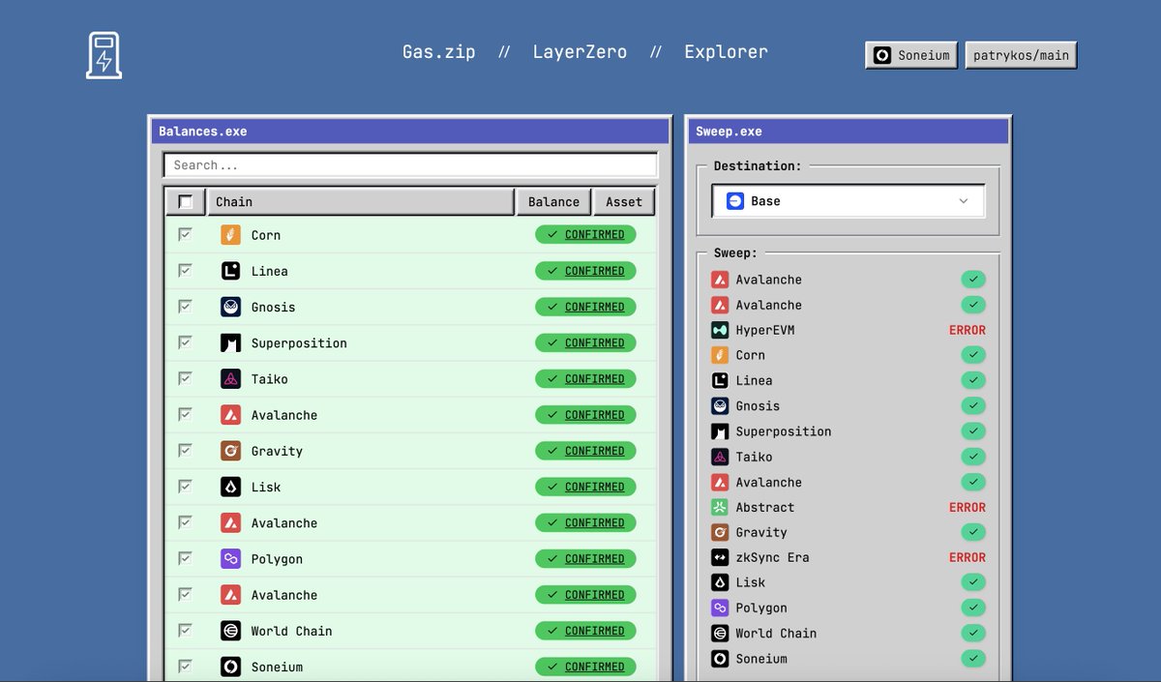This screenshot has width=1161, height=682.
Task: Click the Linea chain icon in Balances
Action: point(230,271)
